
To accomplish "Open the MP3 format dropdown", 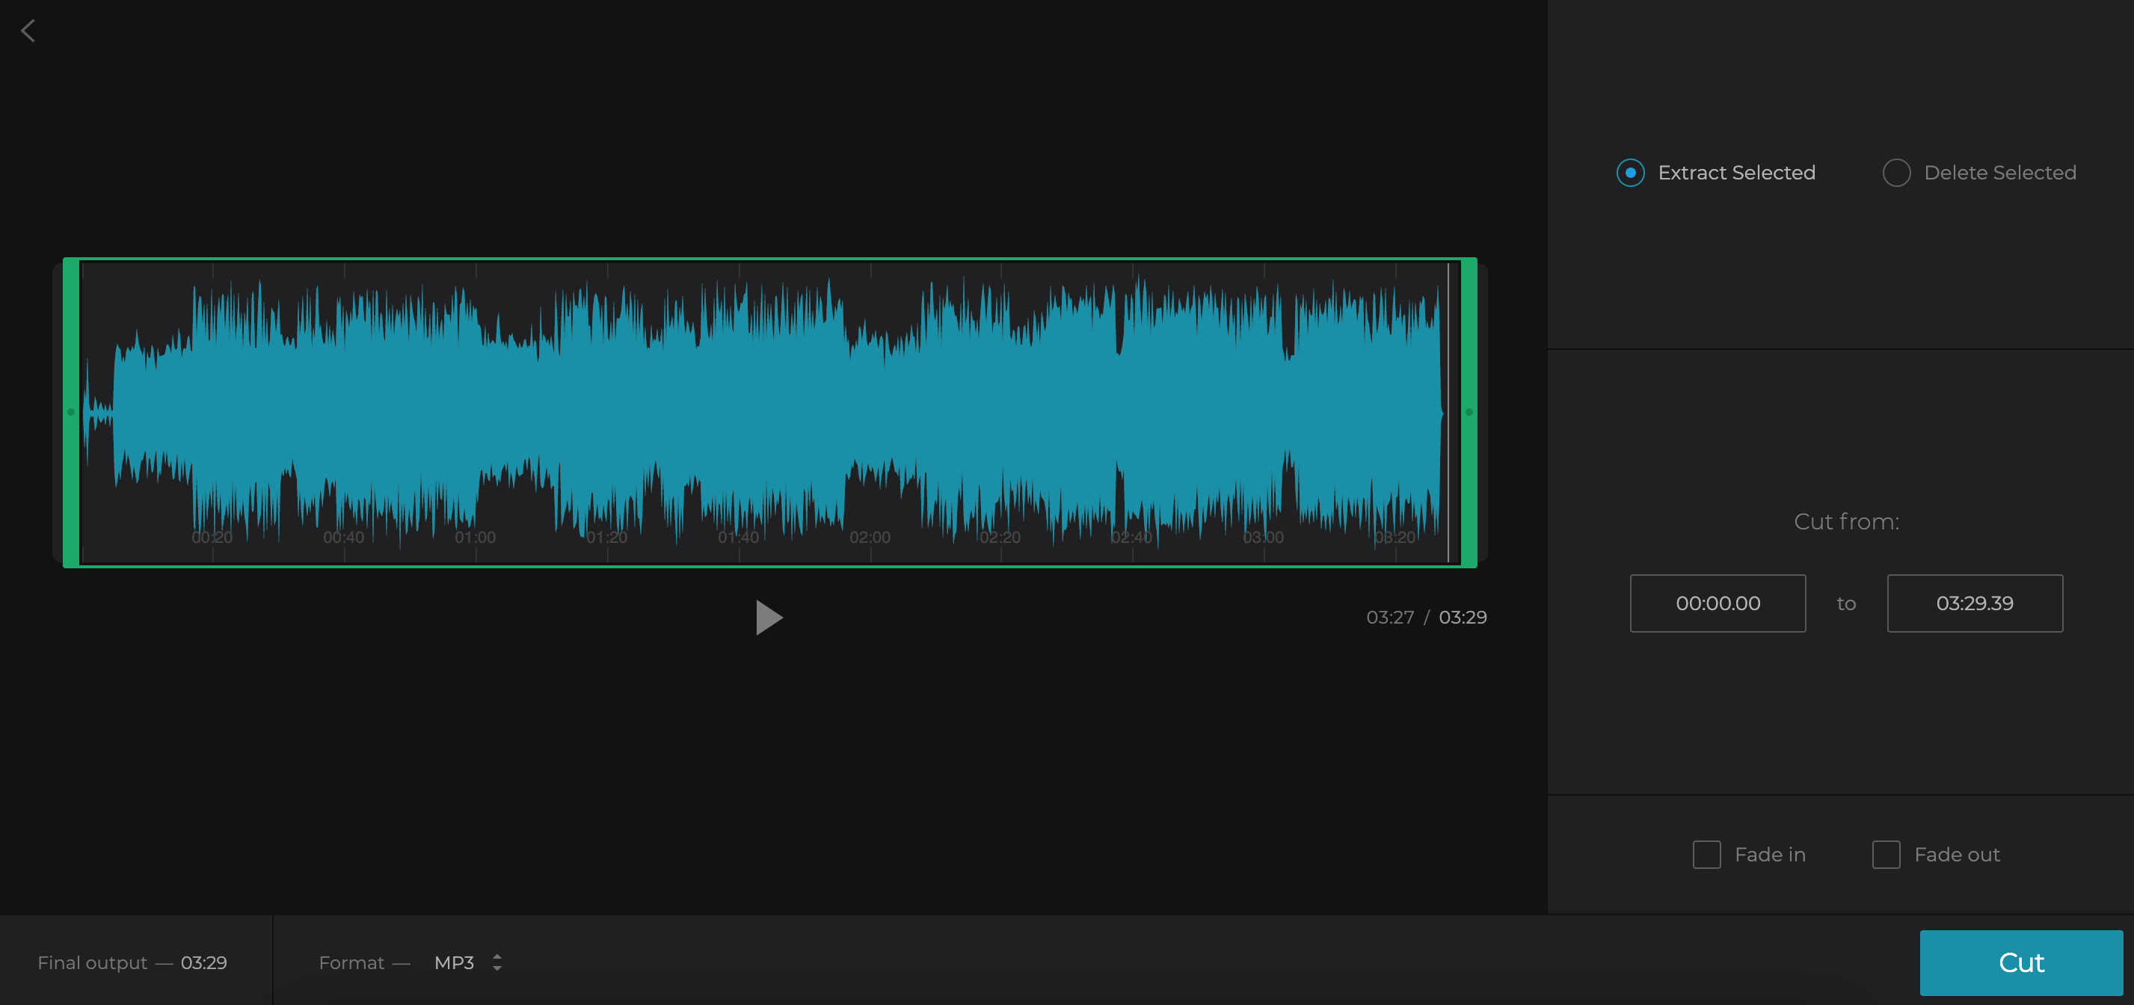I will tap(454, 962).
